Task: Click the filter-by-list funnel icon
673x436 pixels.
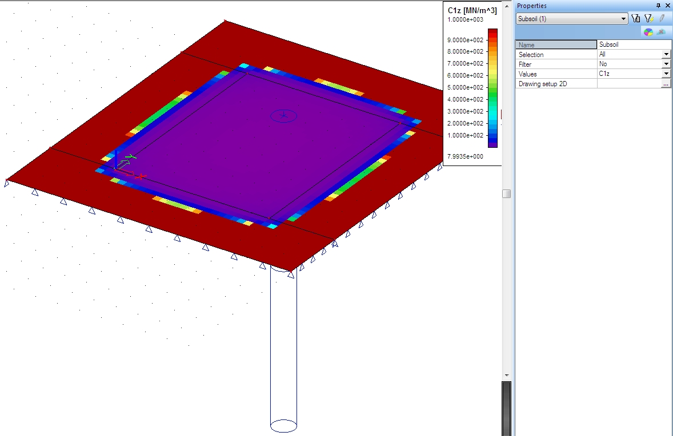Action: [635, 19]
